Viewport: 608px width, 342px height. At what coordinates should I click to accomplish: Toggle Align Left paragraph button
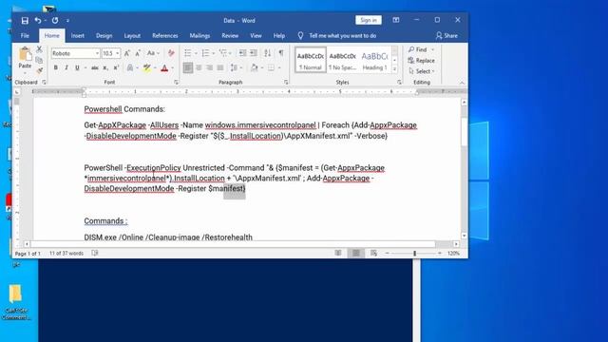point(188,67)
